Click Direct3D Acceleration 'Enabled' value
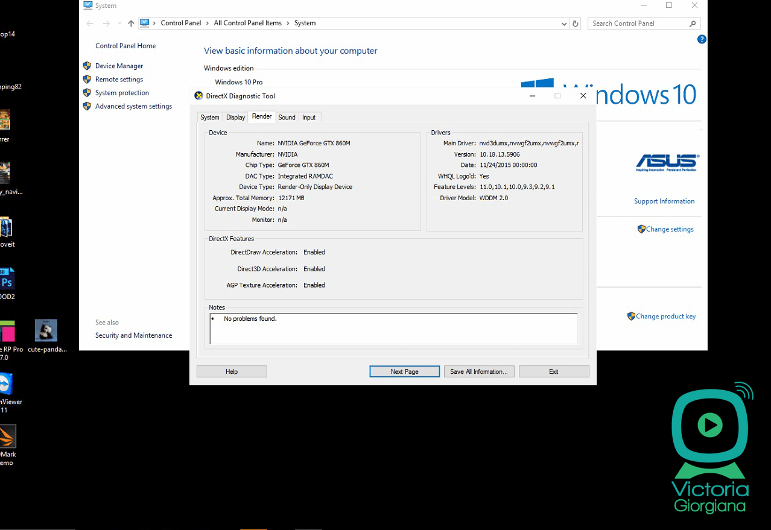The height and width of the screenshot is (530, 771). [x=314, y=269]
